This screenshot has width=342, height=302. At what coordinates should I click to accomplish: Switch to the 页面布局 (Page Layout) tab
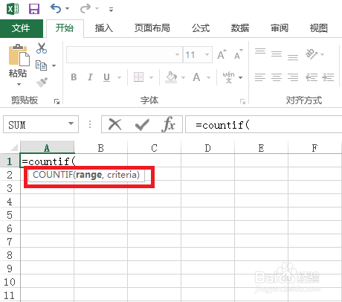coord(152,28)
